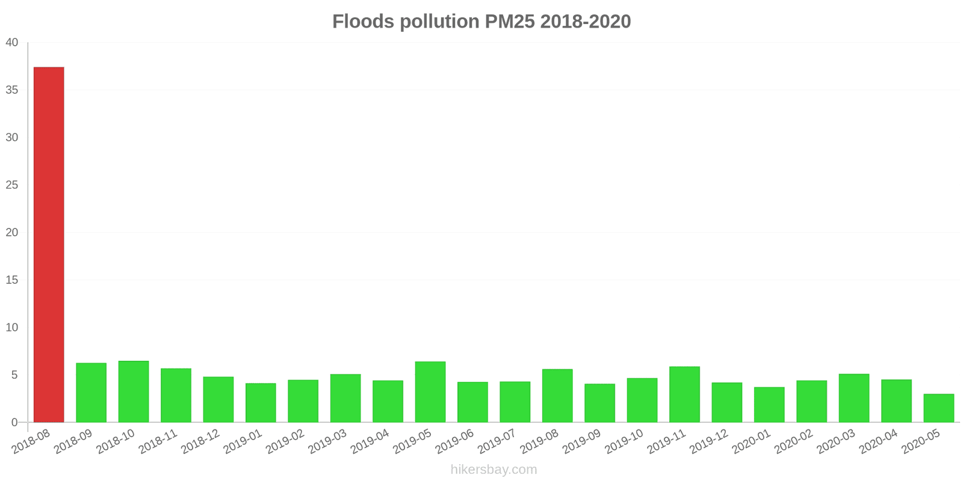Open the hikersbay.com watermark link
963x481 pixels.
click(494, 470)
